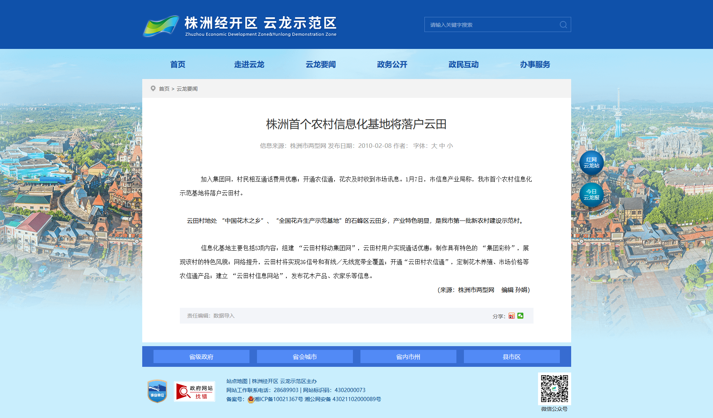Click the search magnifier icon
The width and height of the screenshot is (713, 418).
(563, 25)
